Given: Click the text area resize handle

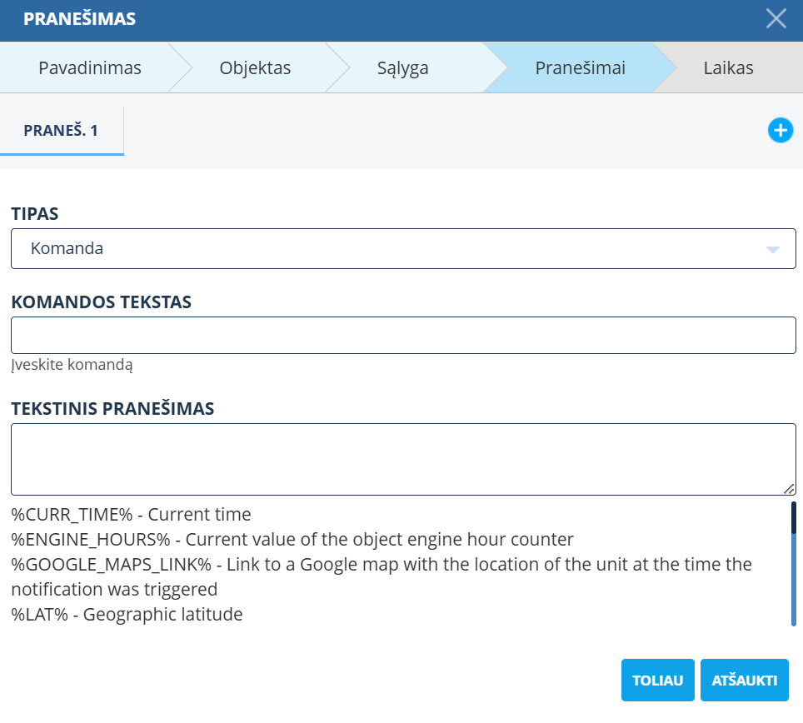Looking at the screenshot, I should (x=789, y=489).
